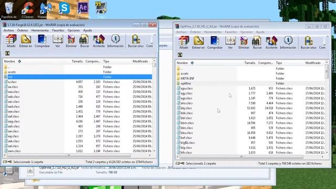The height and width of the screenshot is (189, 336).
Task: Click Extraer en icon in OptiFine window
Action: pos(198,43)
